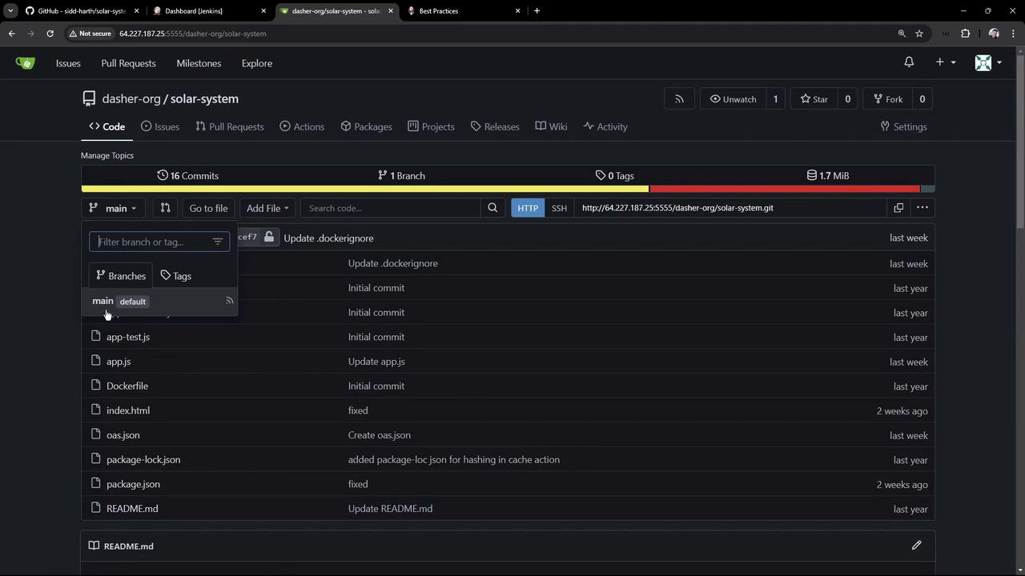Reload the page with browser refresh icon
The image size is (1025, 576).
pos(50,34)
